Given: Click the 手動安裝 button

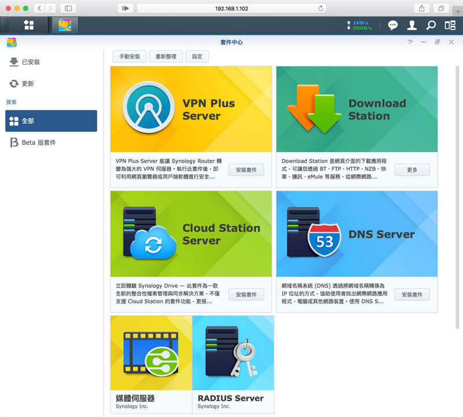Looking at the screenshot, I should tap(129, 57).
